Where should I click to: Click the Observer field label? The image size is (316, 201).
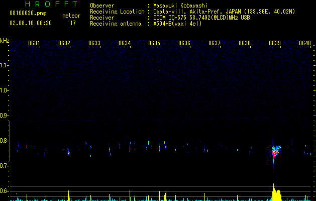(x=102, y=6)
